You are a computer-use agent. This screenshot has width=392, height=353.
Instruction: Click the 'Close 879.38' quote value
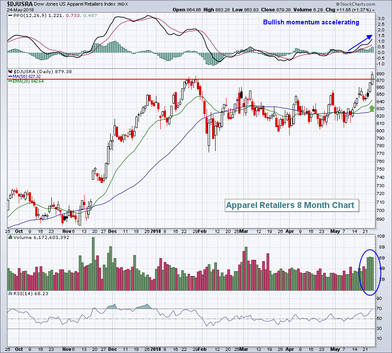click(276, 10)
